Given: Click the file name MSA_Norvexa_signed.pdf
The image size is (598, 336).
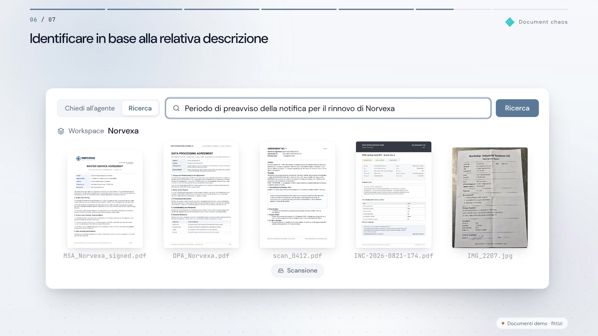Looking at the screenshot, I should [105, 256].
